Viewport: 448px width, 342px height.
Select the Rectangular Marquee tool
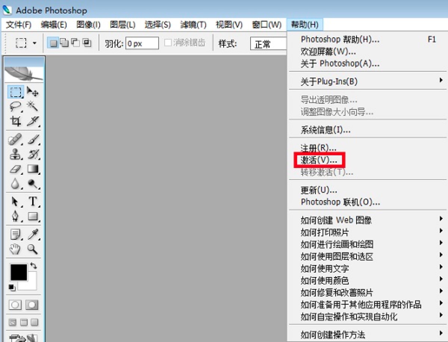(15, 91)
